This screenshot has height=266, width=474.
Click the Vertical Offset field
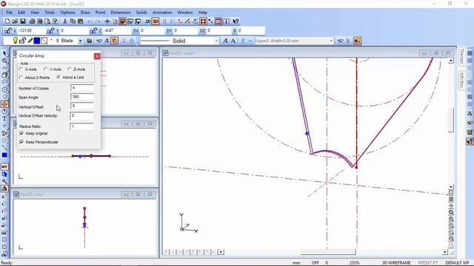click(82, 106)
